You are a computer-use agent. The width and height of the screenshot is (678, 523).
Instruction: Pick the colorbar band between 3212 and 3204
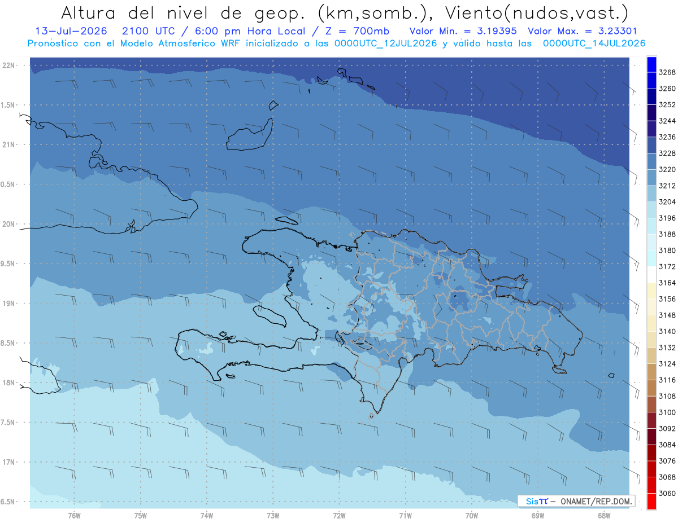pyautogui.click(x=651, y=194)
